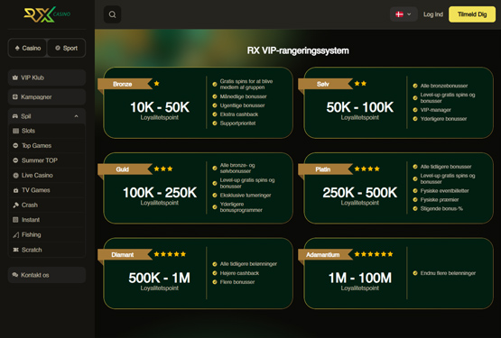Open the VIP Klub menu item
Screen dimensions: 501x338
tap(47, 78)
